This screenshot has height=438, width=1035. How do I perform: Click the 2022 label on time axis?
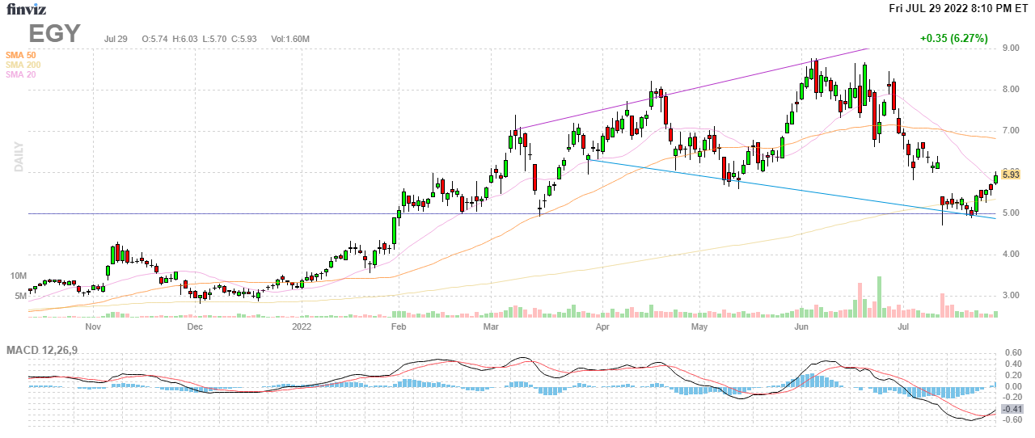302,327
